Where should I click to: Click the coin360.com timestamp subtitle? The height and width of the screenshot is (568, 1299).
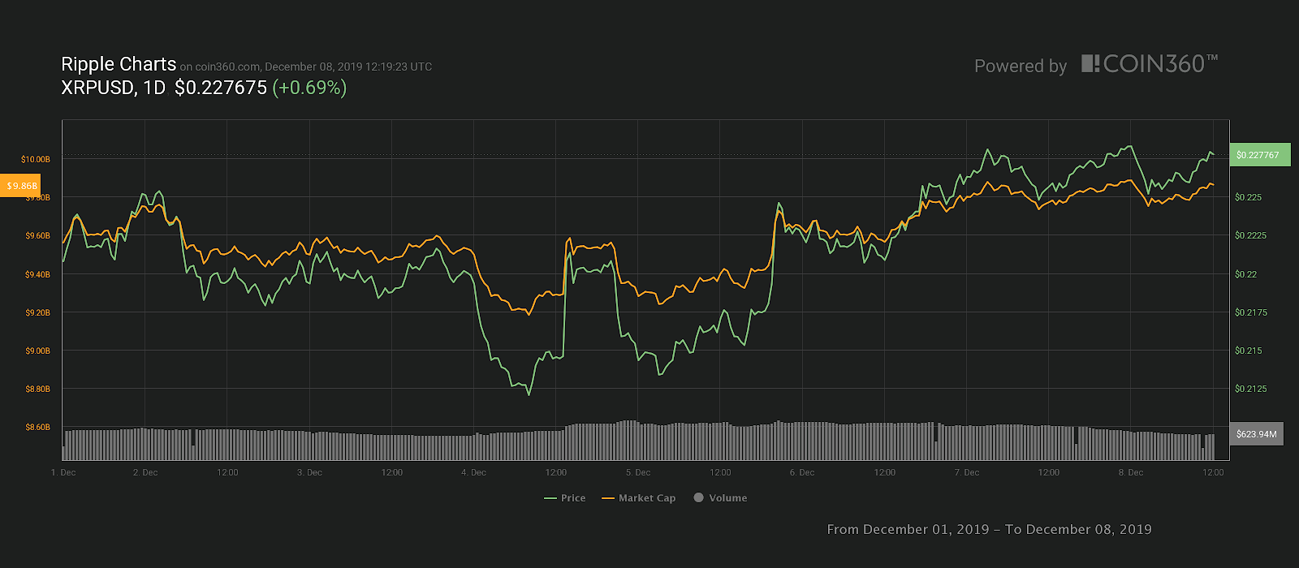tap(306, 67)
